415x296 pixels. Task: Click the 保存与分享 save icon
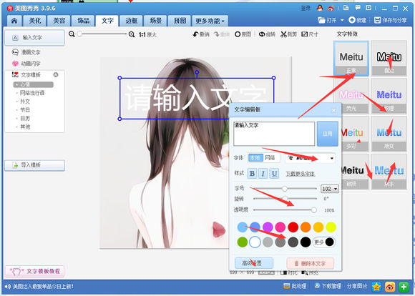377,20
